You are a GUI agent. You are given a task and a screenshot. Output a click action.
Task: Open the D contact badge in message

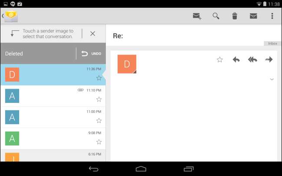127,64
